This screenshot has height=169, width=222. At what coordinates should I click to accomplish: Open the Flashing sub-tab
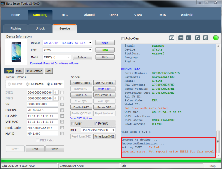[x=16, y=29]
